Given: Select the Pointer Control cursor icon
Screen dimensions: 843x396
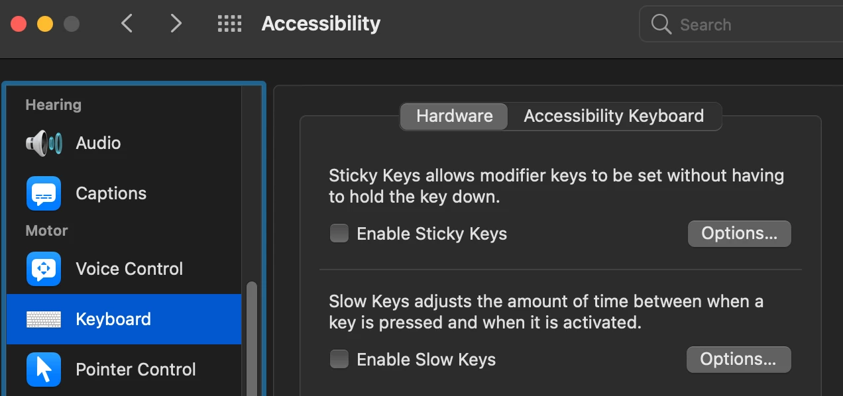Looking at the screenshot, I should 44,370.
